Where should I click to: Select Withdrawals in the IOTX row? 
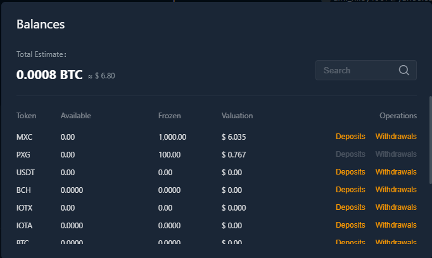click(x=396, y=207)
